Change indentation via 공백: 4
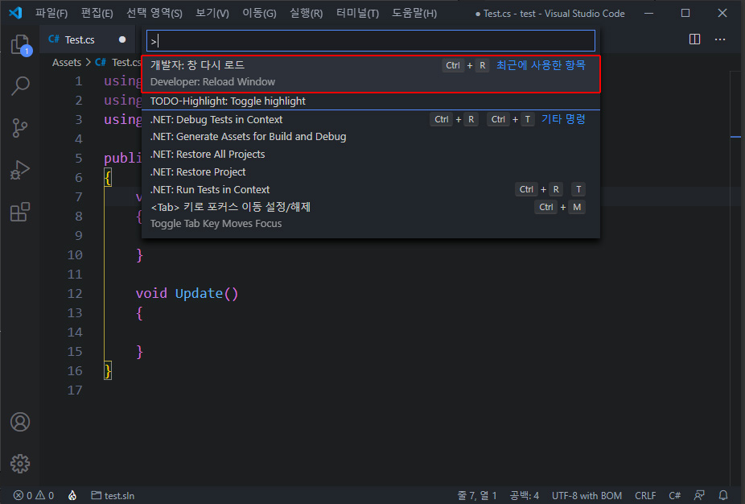Screen dimensions: 745x504 pyautogui.click(x=524, y=495)
